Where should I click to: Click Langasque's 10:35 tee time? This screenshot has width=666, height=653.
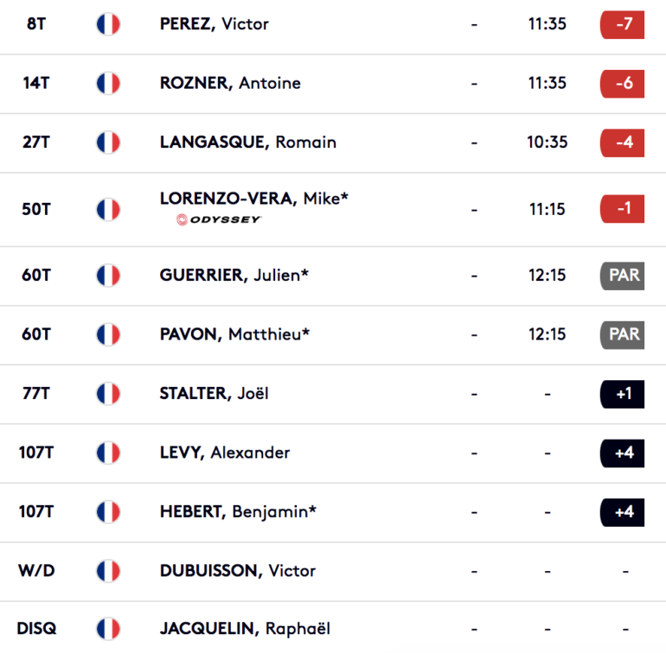pos(547,143)
